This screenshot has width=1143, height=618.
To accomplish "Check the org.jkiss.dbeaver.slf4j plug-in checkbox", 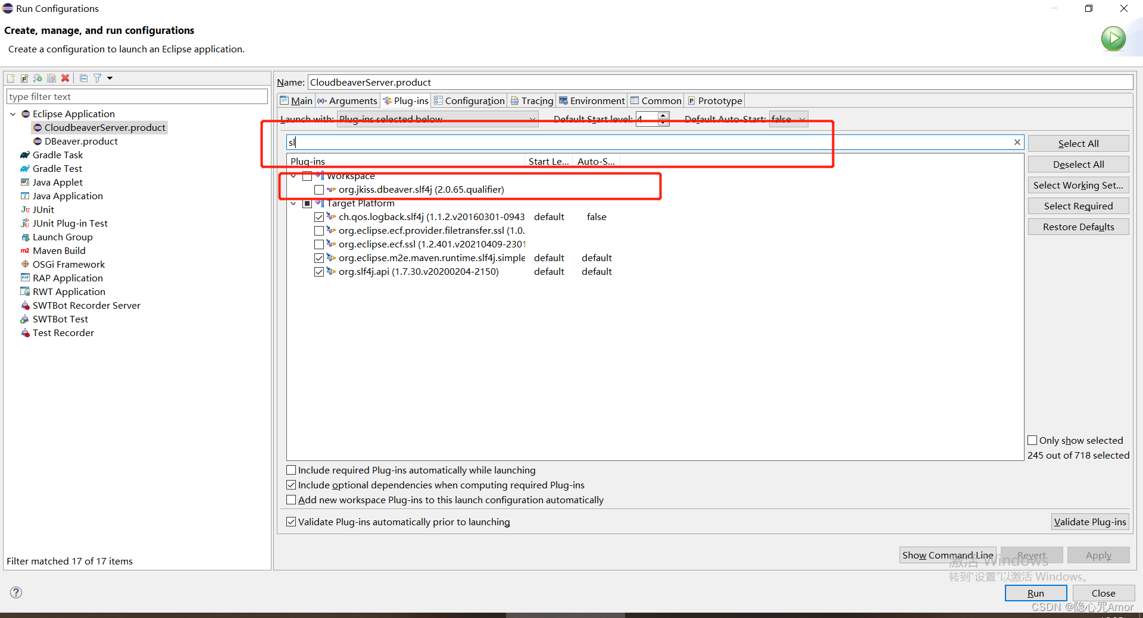I will click(319, 190).
